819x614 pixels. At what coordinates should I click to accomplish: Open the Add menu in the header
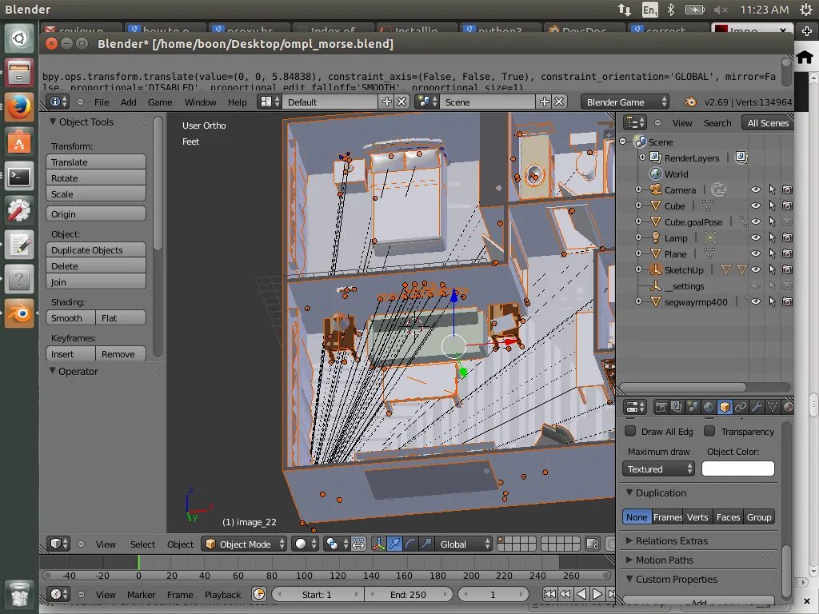pyautogui.click(x=128, y=102)
